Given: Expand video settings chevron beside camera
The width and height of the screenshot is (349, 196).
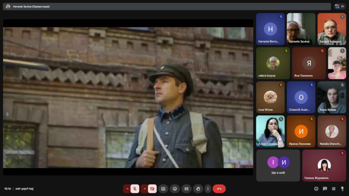Looking at the screenshot, I should click(145, 189).
